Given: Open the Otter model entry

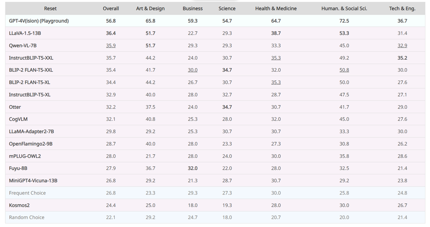Looking at the screenshot, I should (15, 107).
